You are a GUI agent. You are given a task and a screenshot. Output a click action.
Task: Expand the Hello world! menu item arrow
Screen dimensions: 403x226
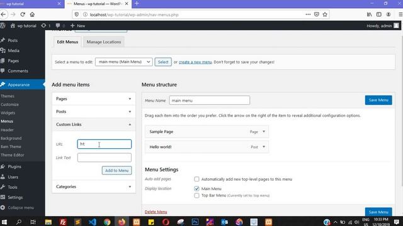(x=264, y=147)
